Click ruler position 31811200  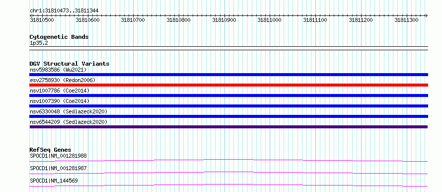(x=361, y=20)
